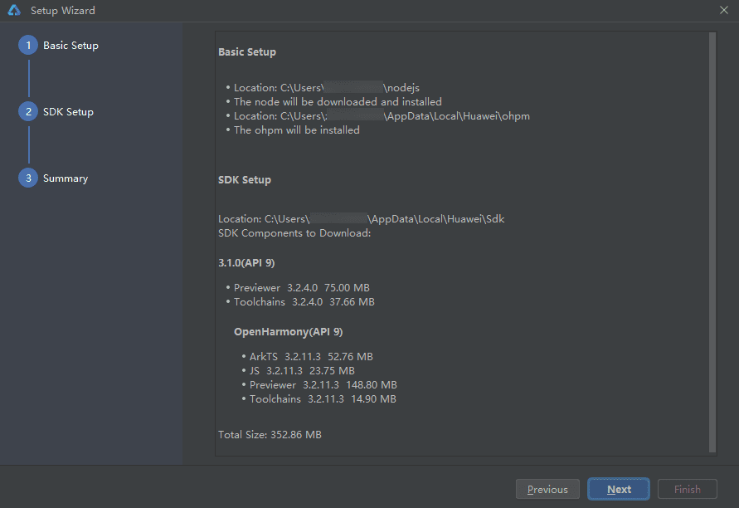The width and height of the screenshot is (739, 508).
Task: Close the Setup Wizard window
Action: (723, 11)
